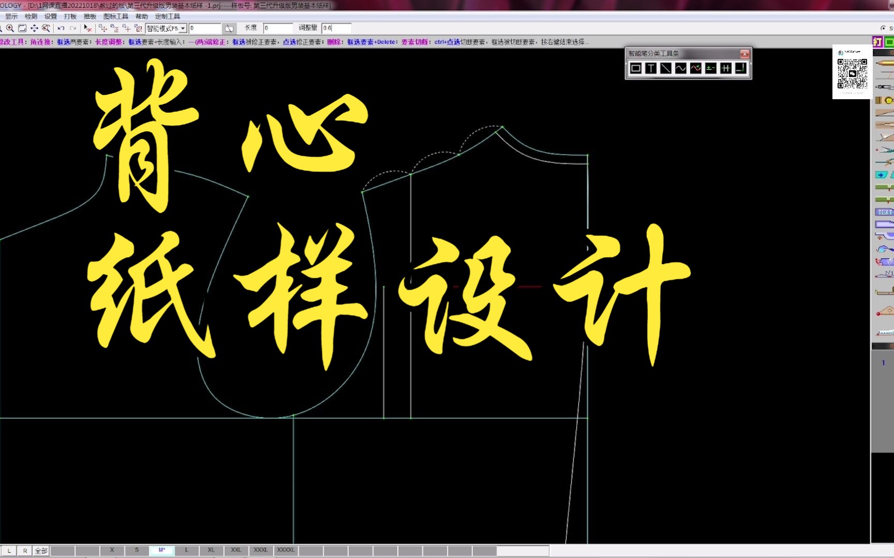Image resolution: width=894 pixels, height=558 pixels.
Task: Click the 调整量 input field
Action: click(336, 28)
